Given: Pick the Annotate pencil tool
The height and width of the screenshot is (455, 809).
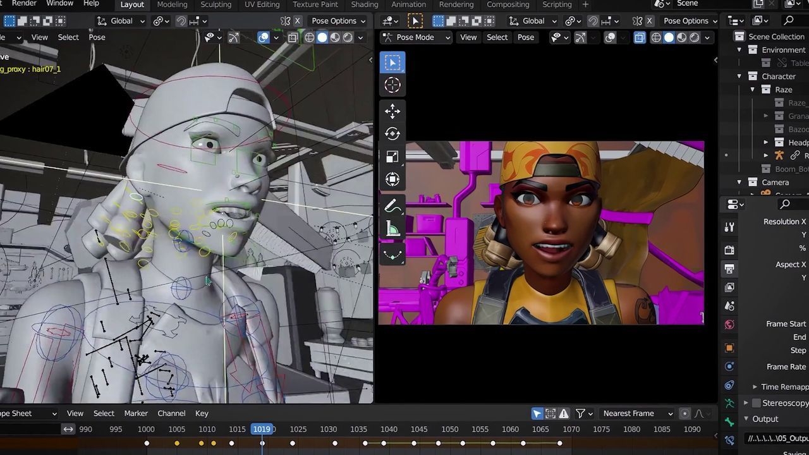Looking at the screenshot, I should (x=392, y=207).
